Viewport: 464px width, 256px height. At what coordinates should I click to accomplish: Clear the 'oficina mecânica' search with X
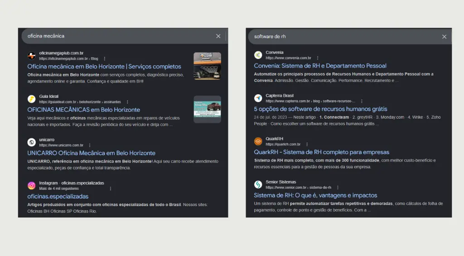[x=218, y=36]
